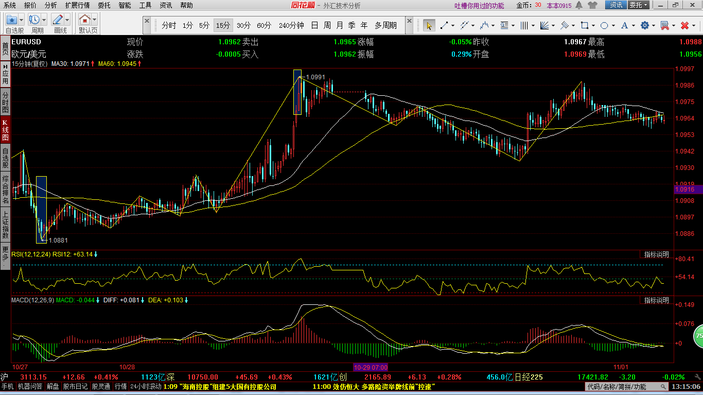Choose the rectangle shape tool
703x395 pixels.
585,25
